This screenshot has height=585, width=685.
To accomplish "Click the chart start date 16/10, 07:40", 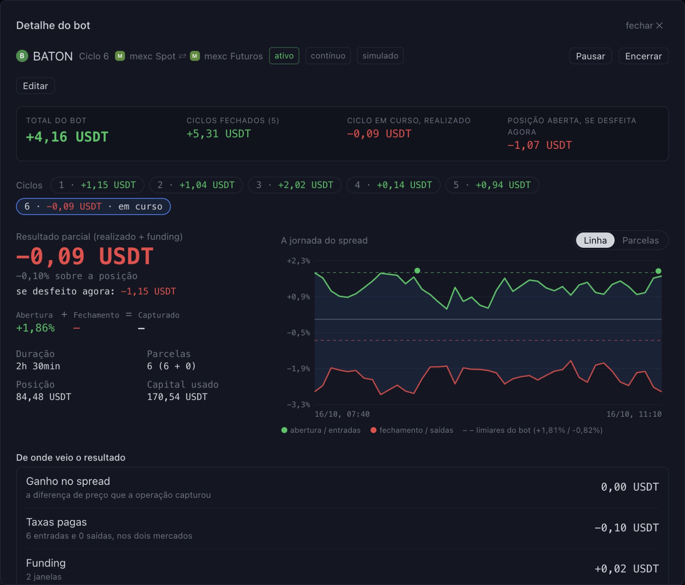I will point(342,414).
